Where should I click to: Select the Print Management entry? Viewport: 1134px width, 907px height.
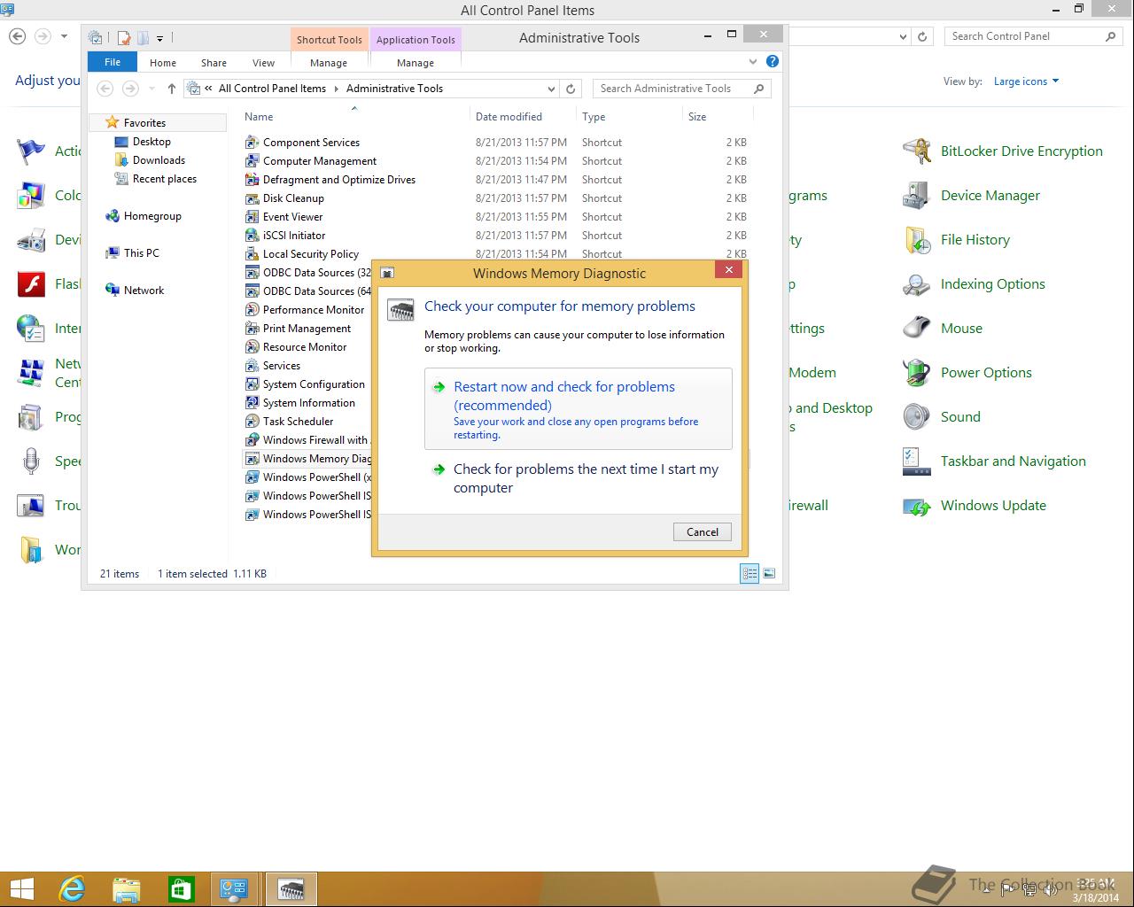click(307, 328)
